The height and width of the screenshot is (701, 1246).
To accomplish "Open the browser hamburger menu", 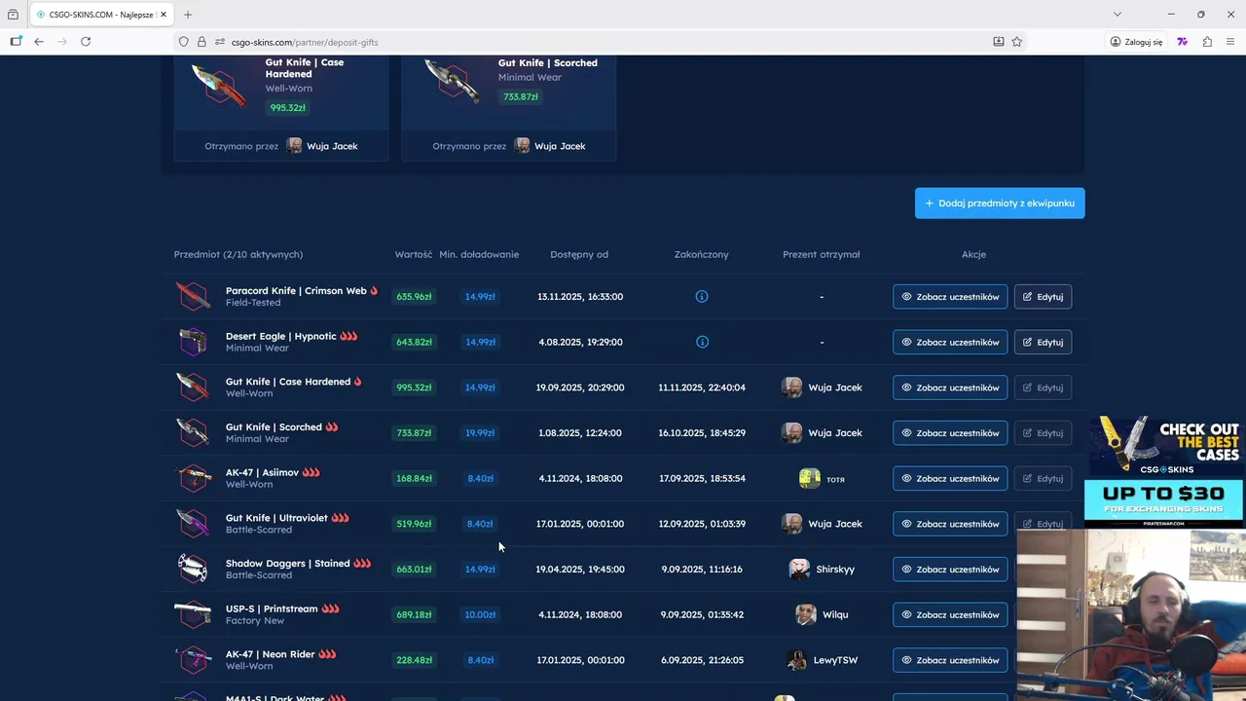I will [x=1230, y=42].
